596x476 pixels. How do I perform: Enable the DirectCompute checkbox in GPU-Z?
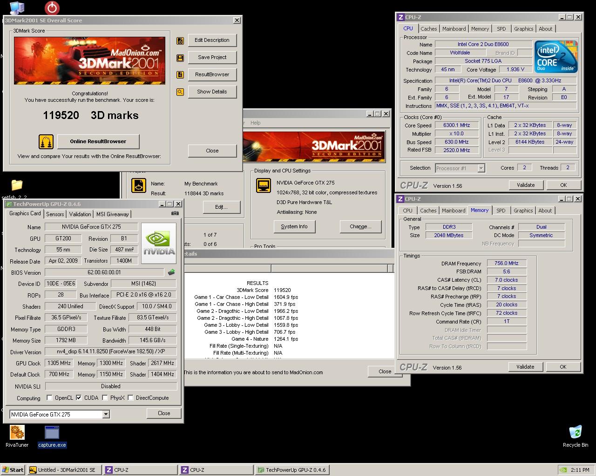[x=130, y=398]
